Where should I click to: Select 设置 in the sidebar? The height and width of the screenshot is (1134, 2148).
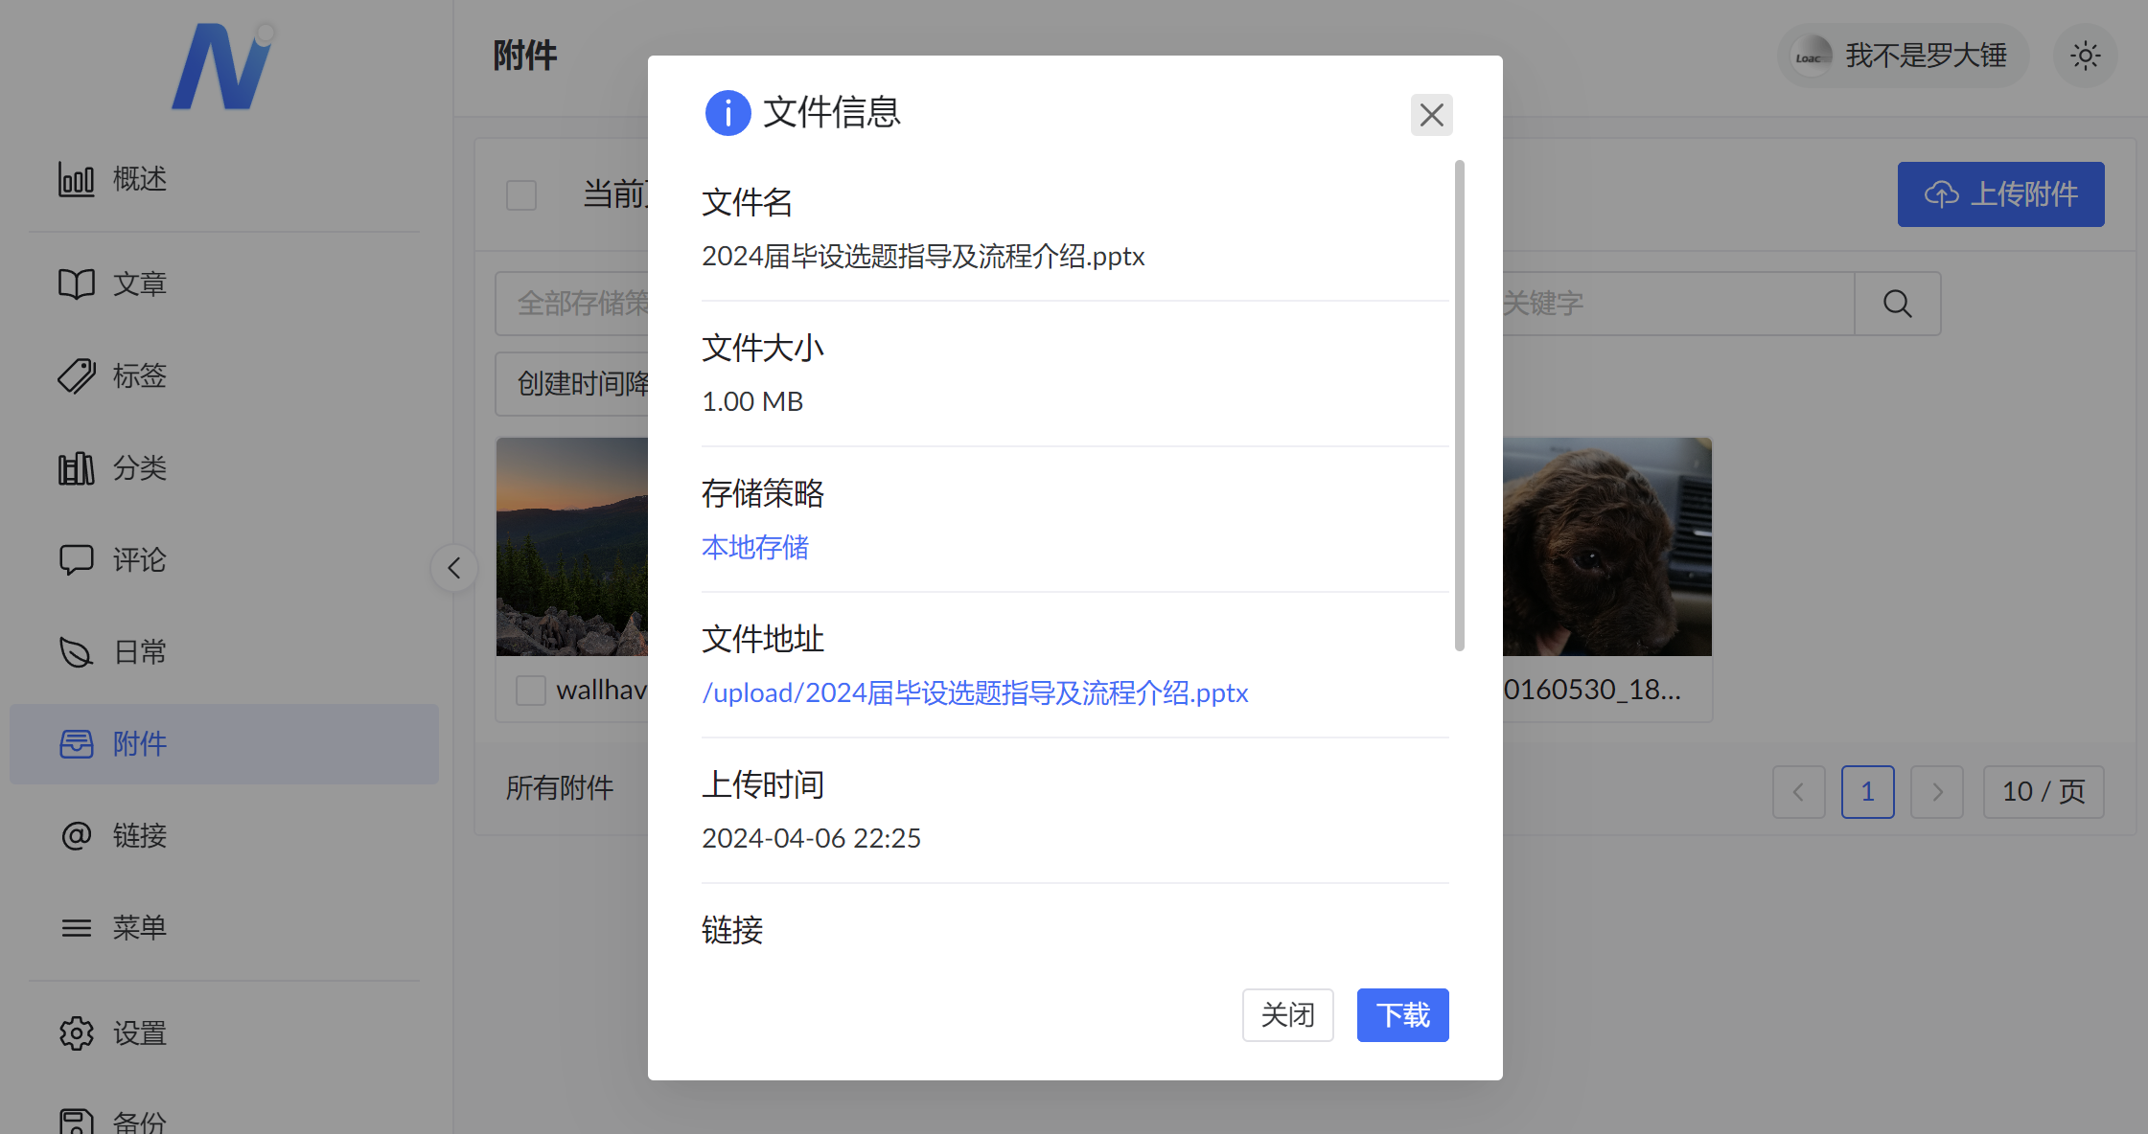(139, 1032)
